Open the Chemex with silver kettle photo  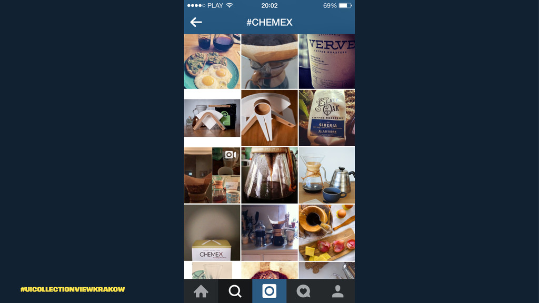[326, 175]
